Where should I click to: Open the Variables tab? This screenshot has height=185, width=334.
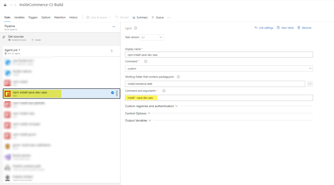[x=19, y=18]
